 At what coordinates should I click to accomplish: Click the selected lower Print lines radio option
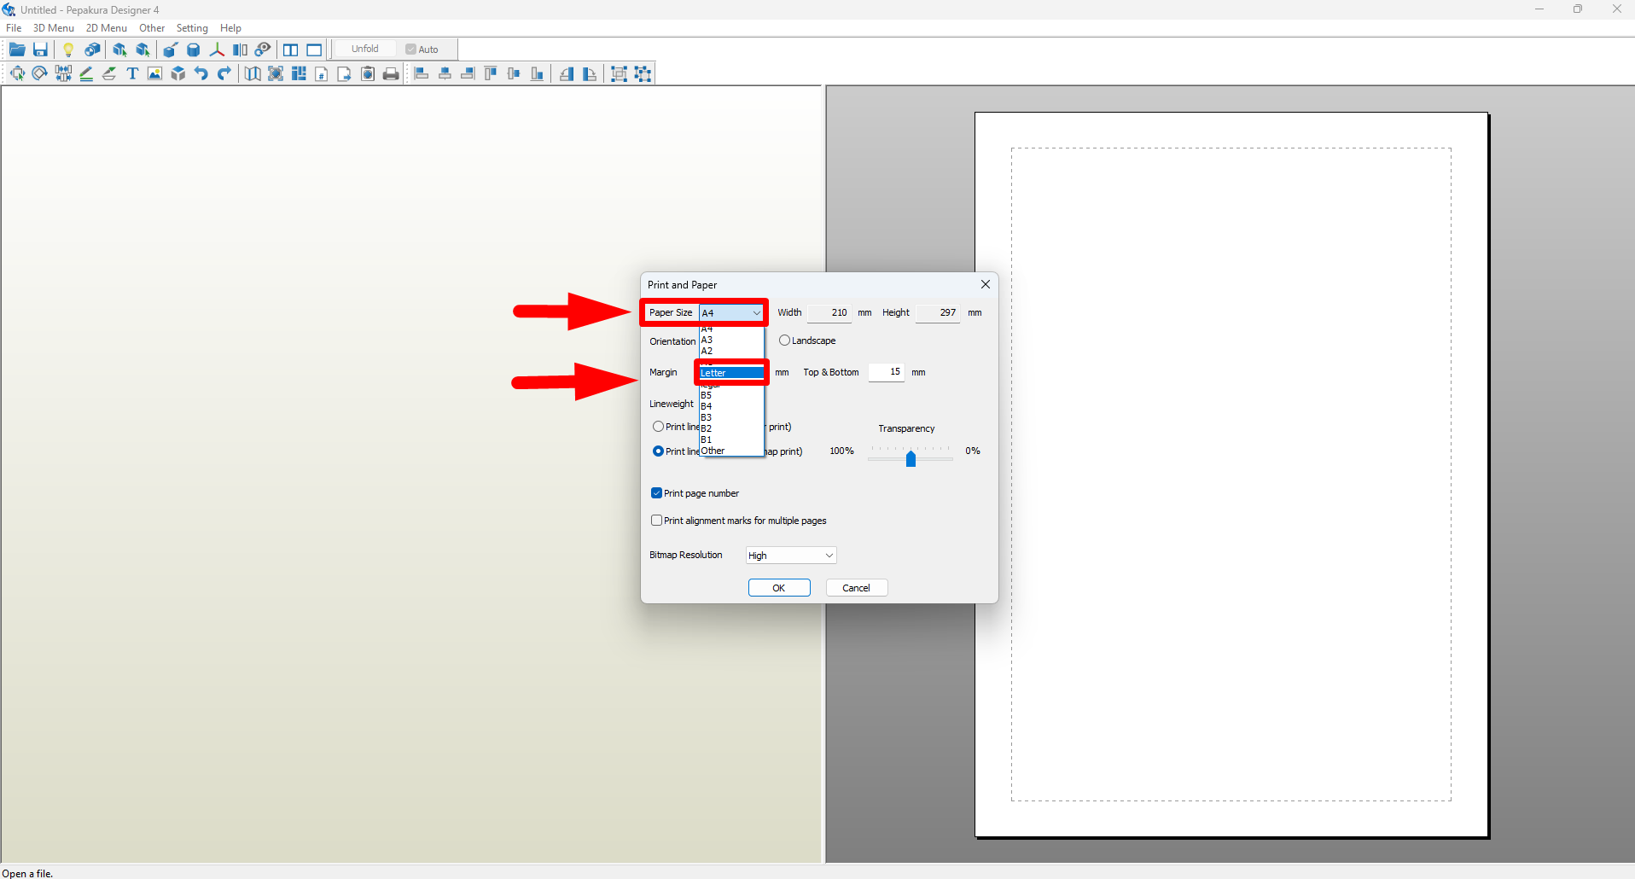pyautogui.click(x=658, y=451)
